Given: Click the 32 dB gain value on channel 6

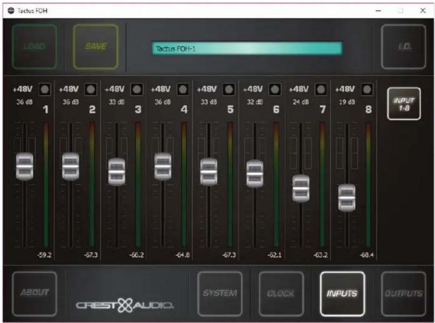Looking at the screenshot, I should click(x=255, y=102).
